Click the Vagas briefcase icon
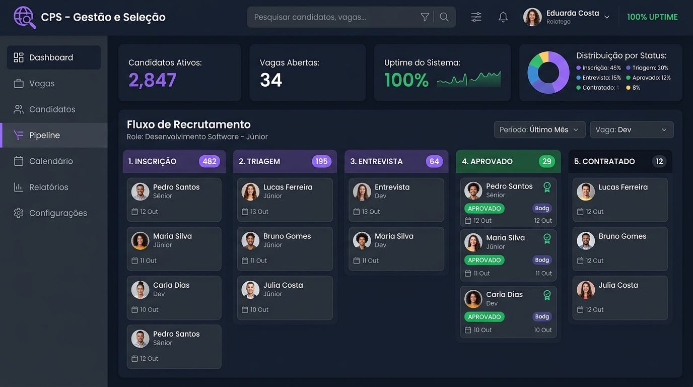This screenshot has height=387, width=693. pos(19,84)
